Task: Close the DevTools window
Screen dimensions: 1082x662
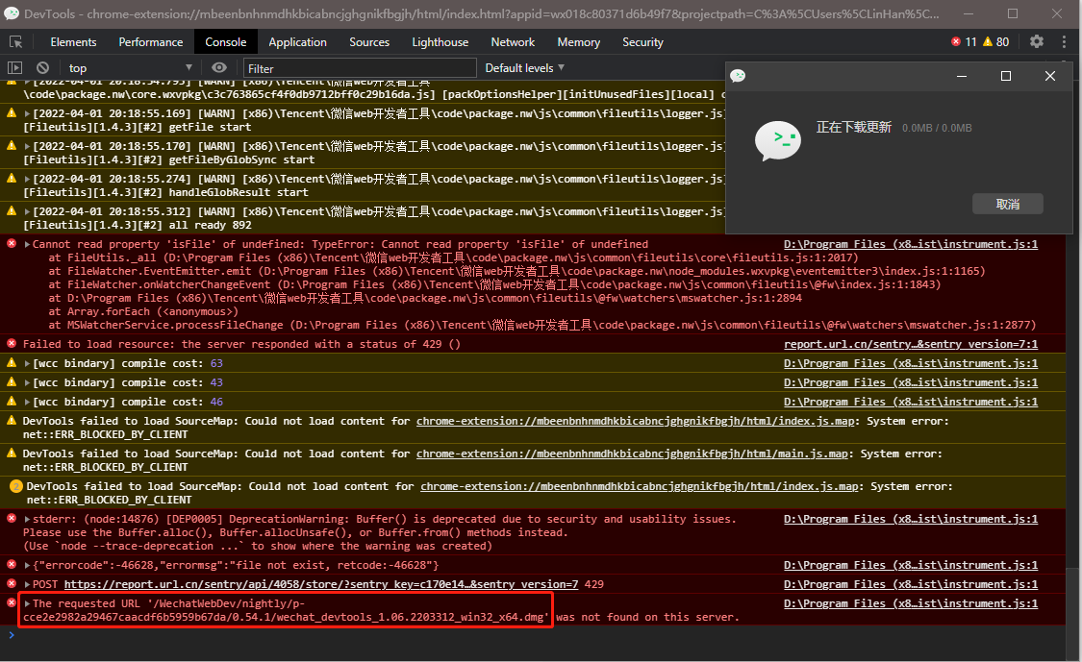Action: click(1056, 13)
